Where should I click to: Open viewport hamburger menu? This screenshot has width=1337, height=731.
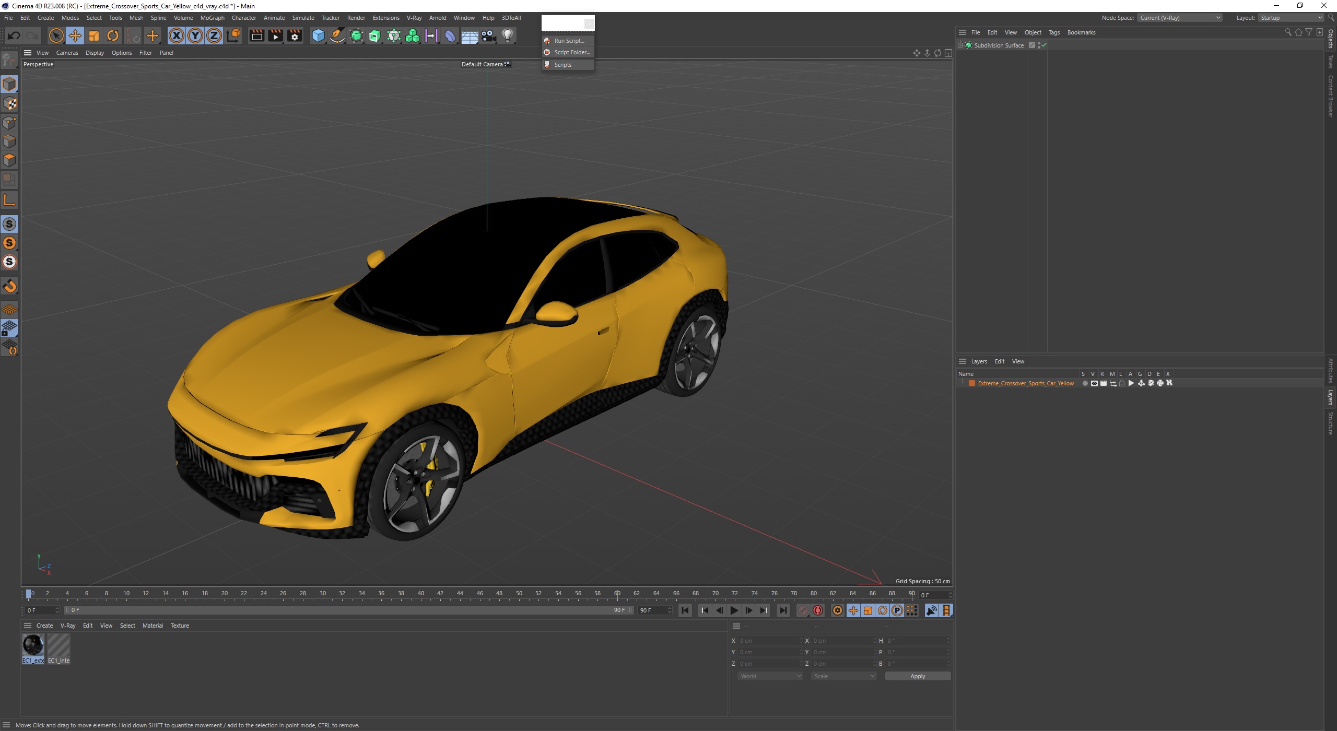coord(28,53)
